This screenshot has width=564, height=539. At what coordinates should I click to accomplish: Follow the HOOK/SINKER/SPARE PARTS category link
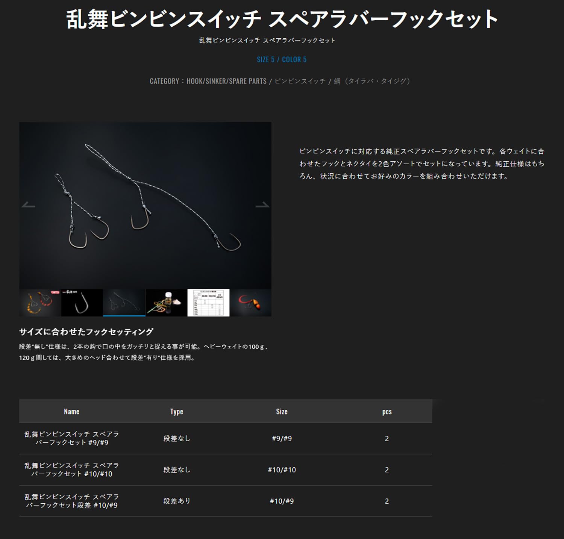click(x=226, y=81)
